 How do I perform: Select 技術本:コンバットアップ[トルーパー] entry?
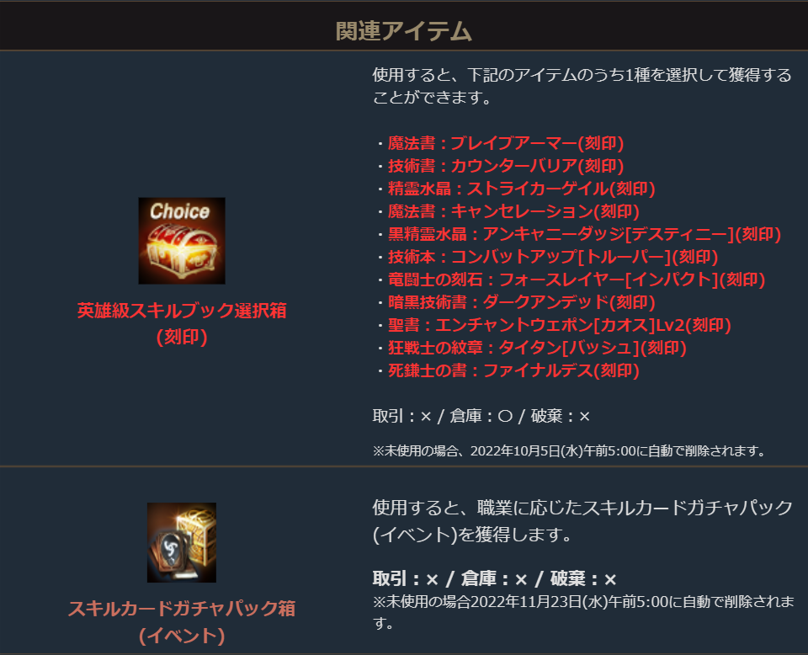pos(553,257)
